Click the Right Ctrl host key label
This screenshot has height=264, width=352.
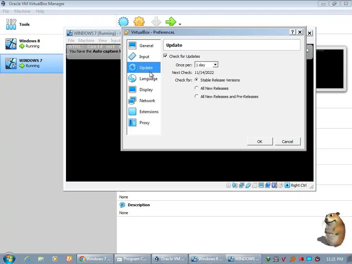click(299, 185)
